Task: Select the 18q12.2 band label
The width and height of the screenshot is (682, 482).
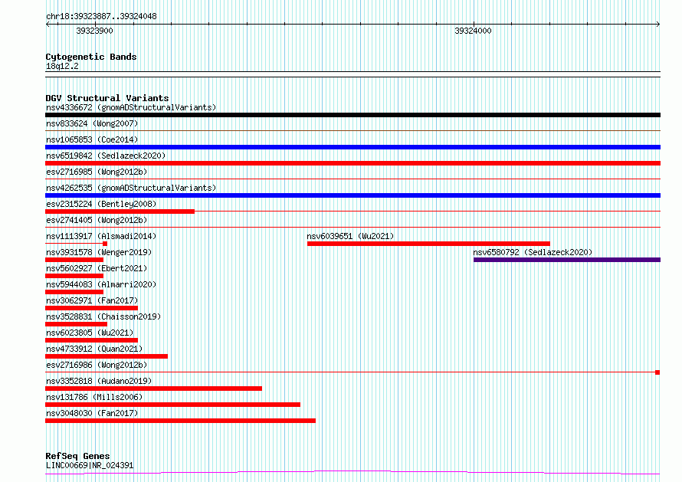Action: click(x=62, y=66)
